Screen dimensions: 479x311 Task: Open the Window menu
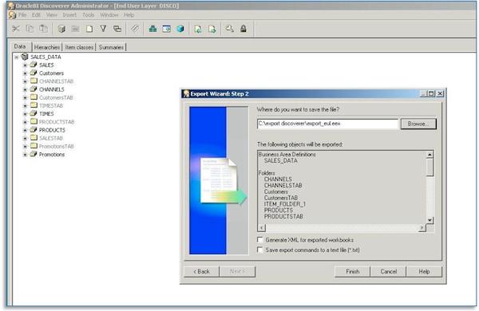[109, 15]
